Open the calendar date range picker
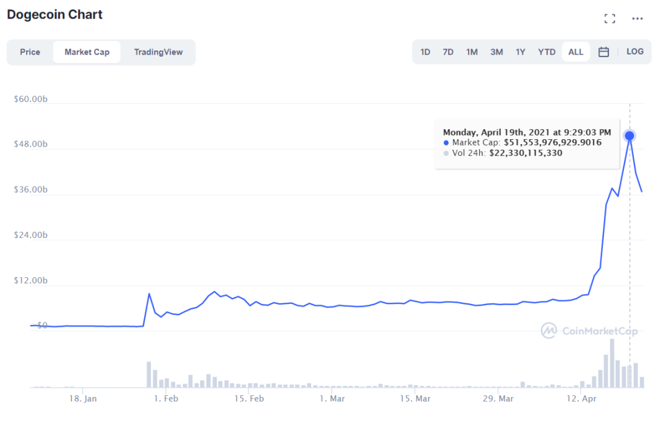Image resolution: width=660 pixels, height=422 pixels. pyautogui.click(x=603, y=52)
